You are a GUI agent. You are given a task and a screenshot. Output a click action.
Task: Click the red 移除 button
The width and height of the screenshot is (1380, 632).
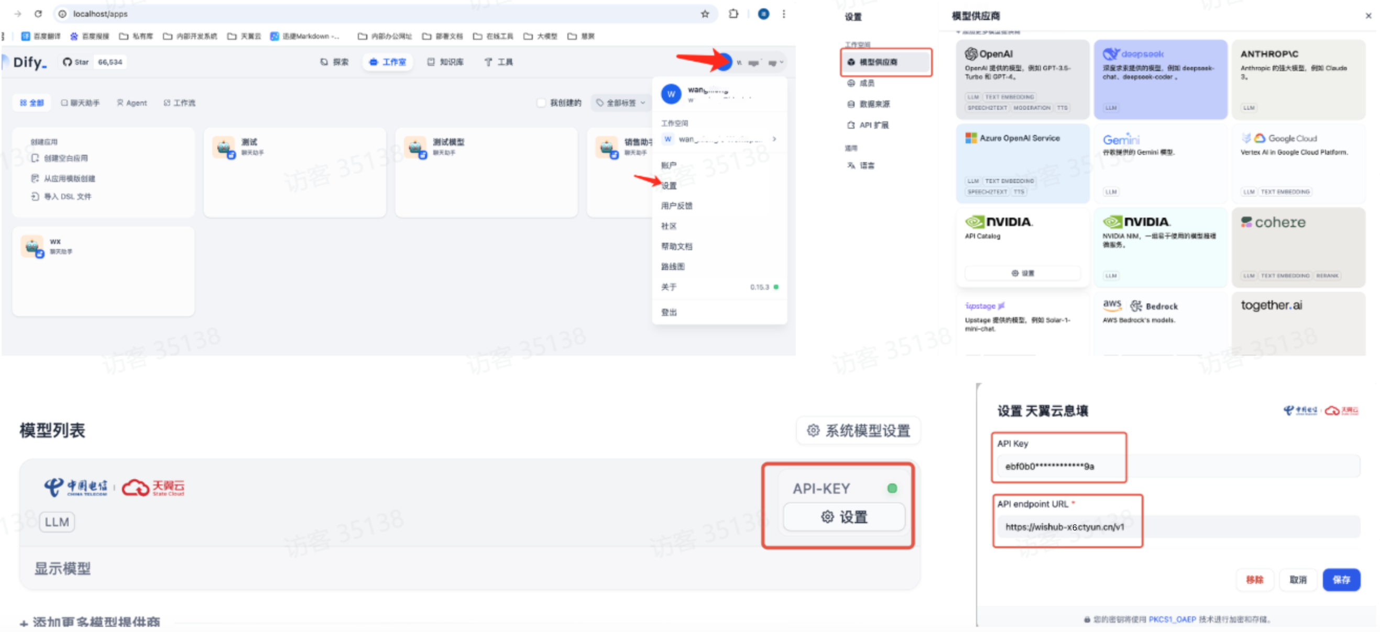(1254, 580)
